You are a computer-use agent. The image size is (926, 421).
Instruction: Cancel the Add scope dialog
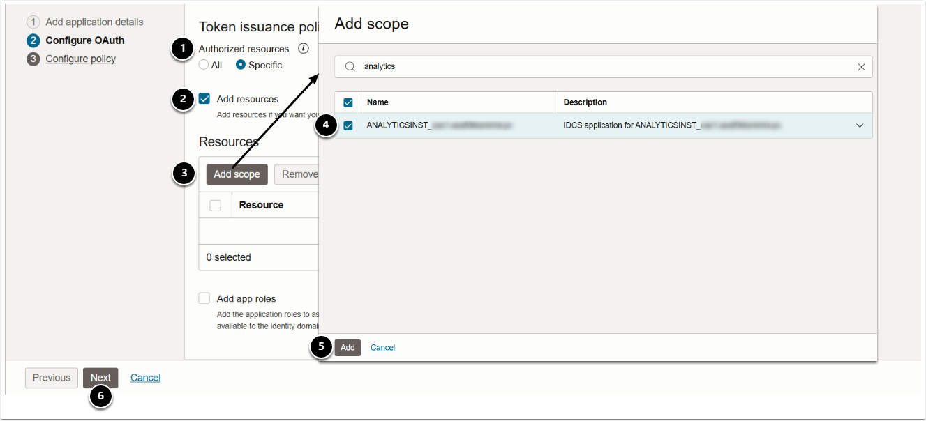382,347
